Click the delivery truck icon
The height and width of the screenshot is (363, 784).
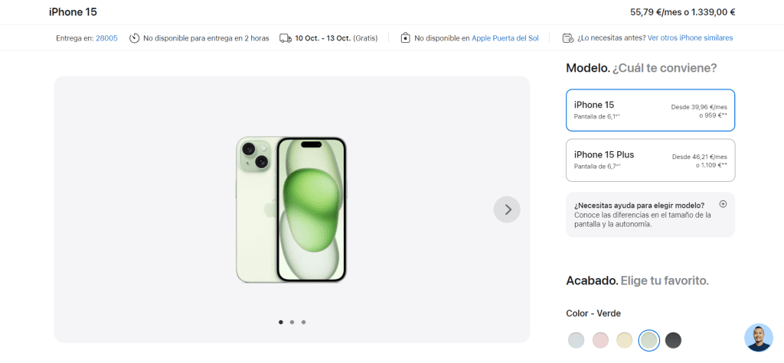tap(285, 38)
